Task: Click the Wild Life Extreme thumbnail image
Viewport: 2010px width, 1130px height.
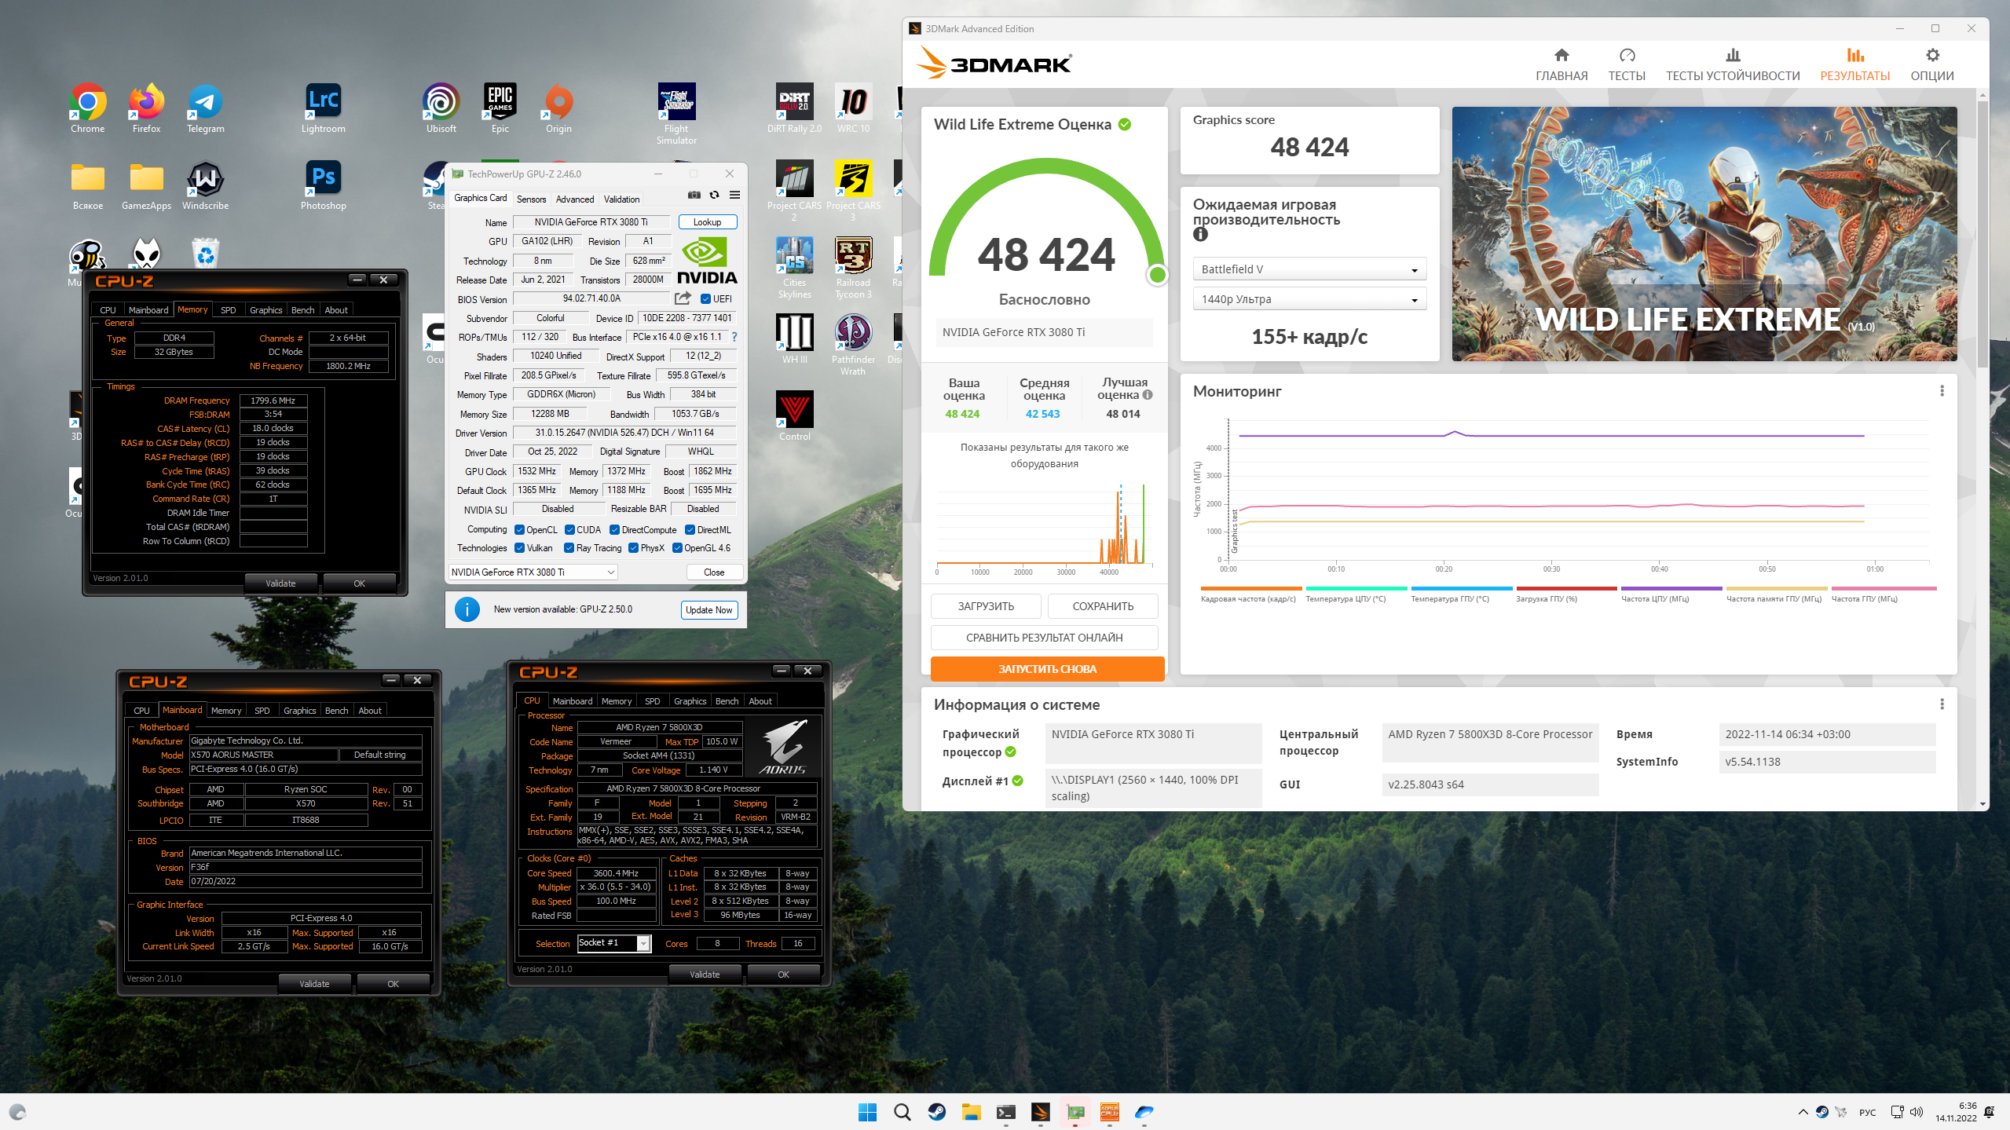Action: (x=1704, y=234)
